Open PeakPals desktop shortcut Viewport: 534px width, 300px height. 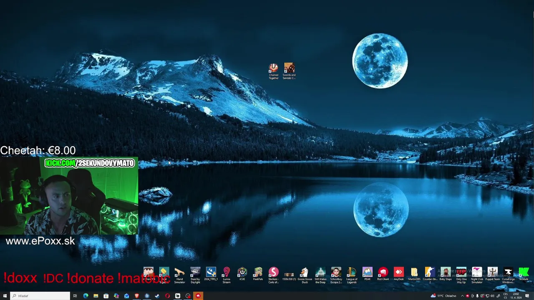[x=258, y=274]
